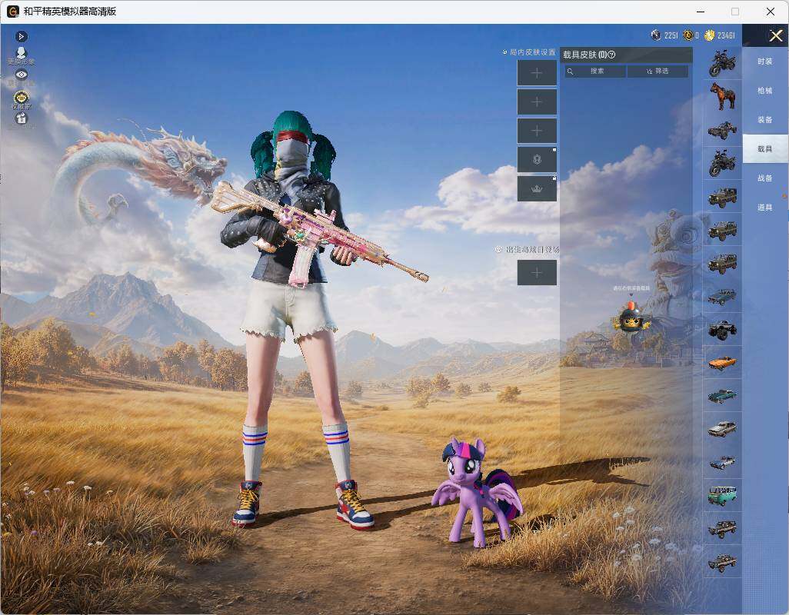
Task: Switch to the 枪械 weapons tab
Action: coord(765,91)
